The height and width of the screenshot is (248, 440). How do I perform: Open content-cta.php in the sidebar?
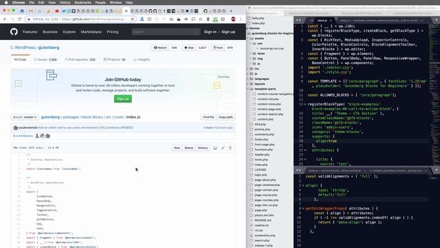[268, 99]
